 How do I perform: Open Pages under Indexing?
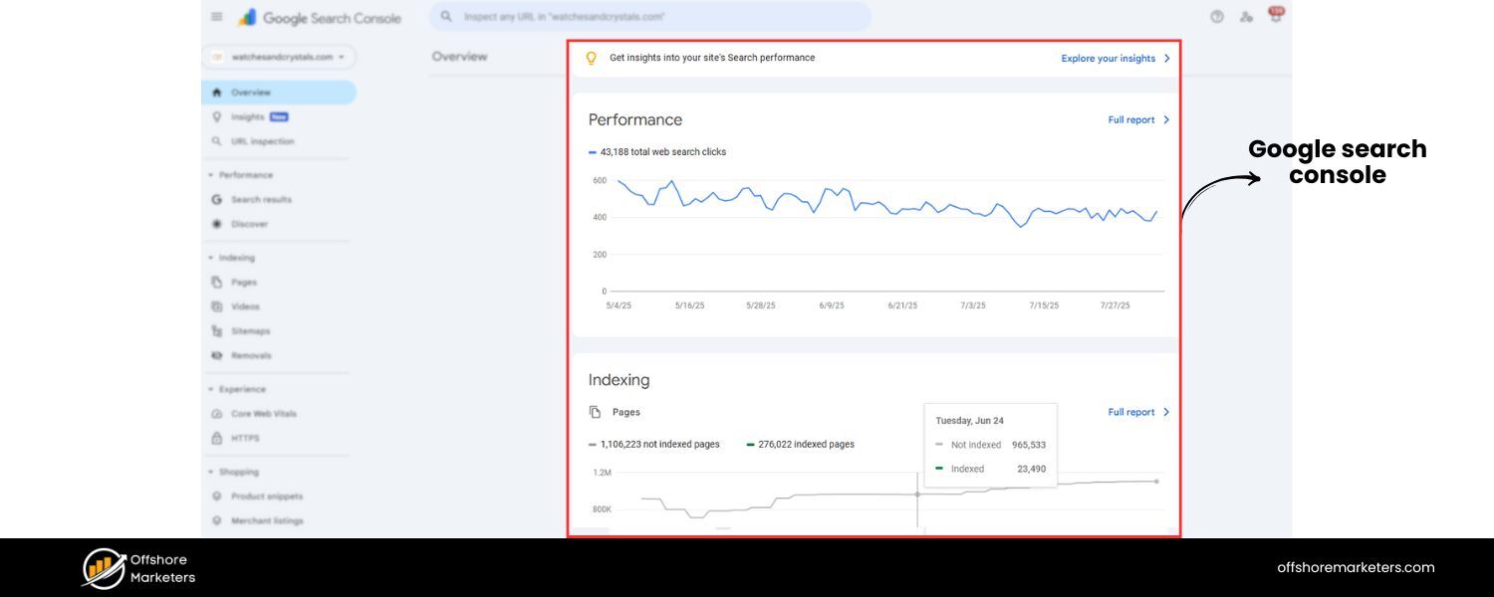(243, 282)
